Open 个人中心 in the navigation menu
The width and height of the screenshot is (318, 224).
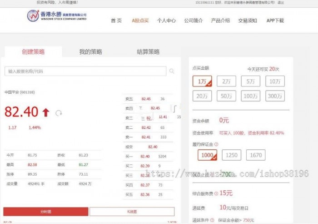pos(166,20)
